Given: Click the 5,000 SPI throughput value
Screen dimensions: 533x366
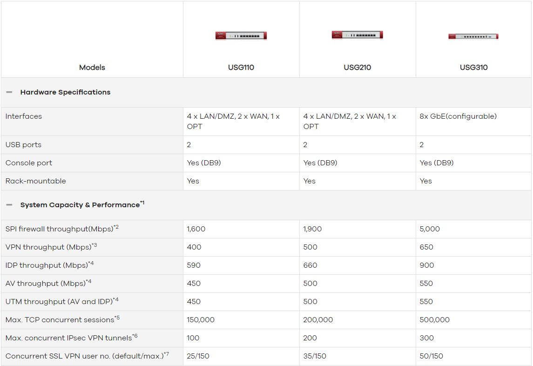Looking at the screenshot, I should tap(429, 229).
